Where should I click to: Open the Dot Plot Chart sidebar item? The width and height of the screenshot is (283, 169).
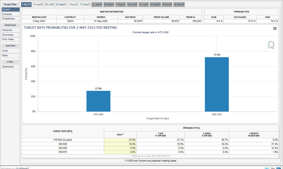pyautogui.click(x=10, y=51)
